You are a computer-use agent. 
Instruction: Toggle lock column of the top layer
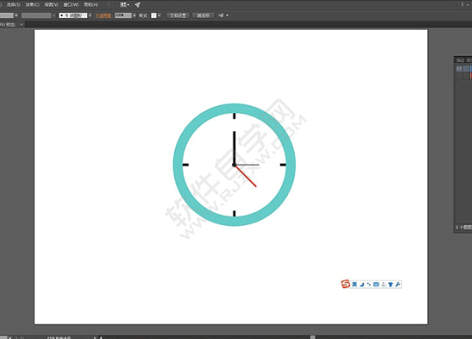tap(466, 68)
